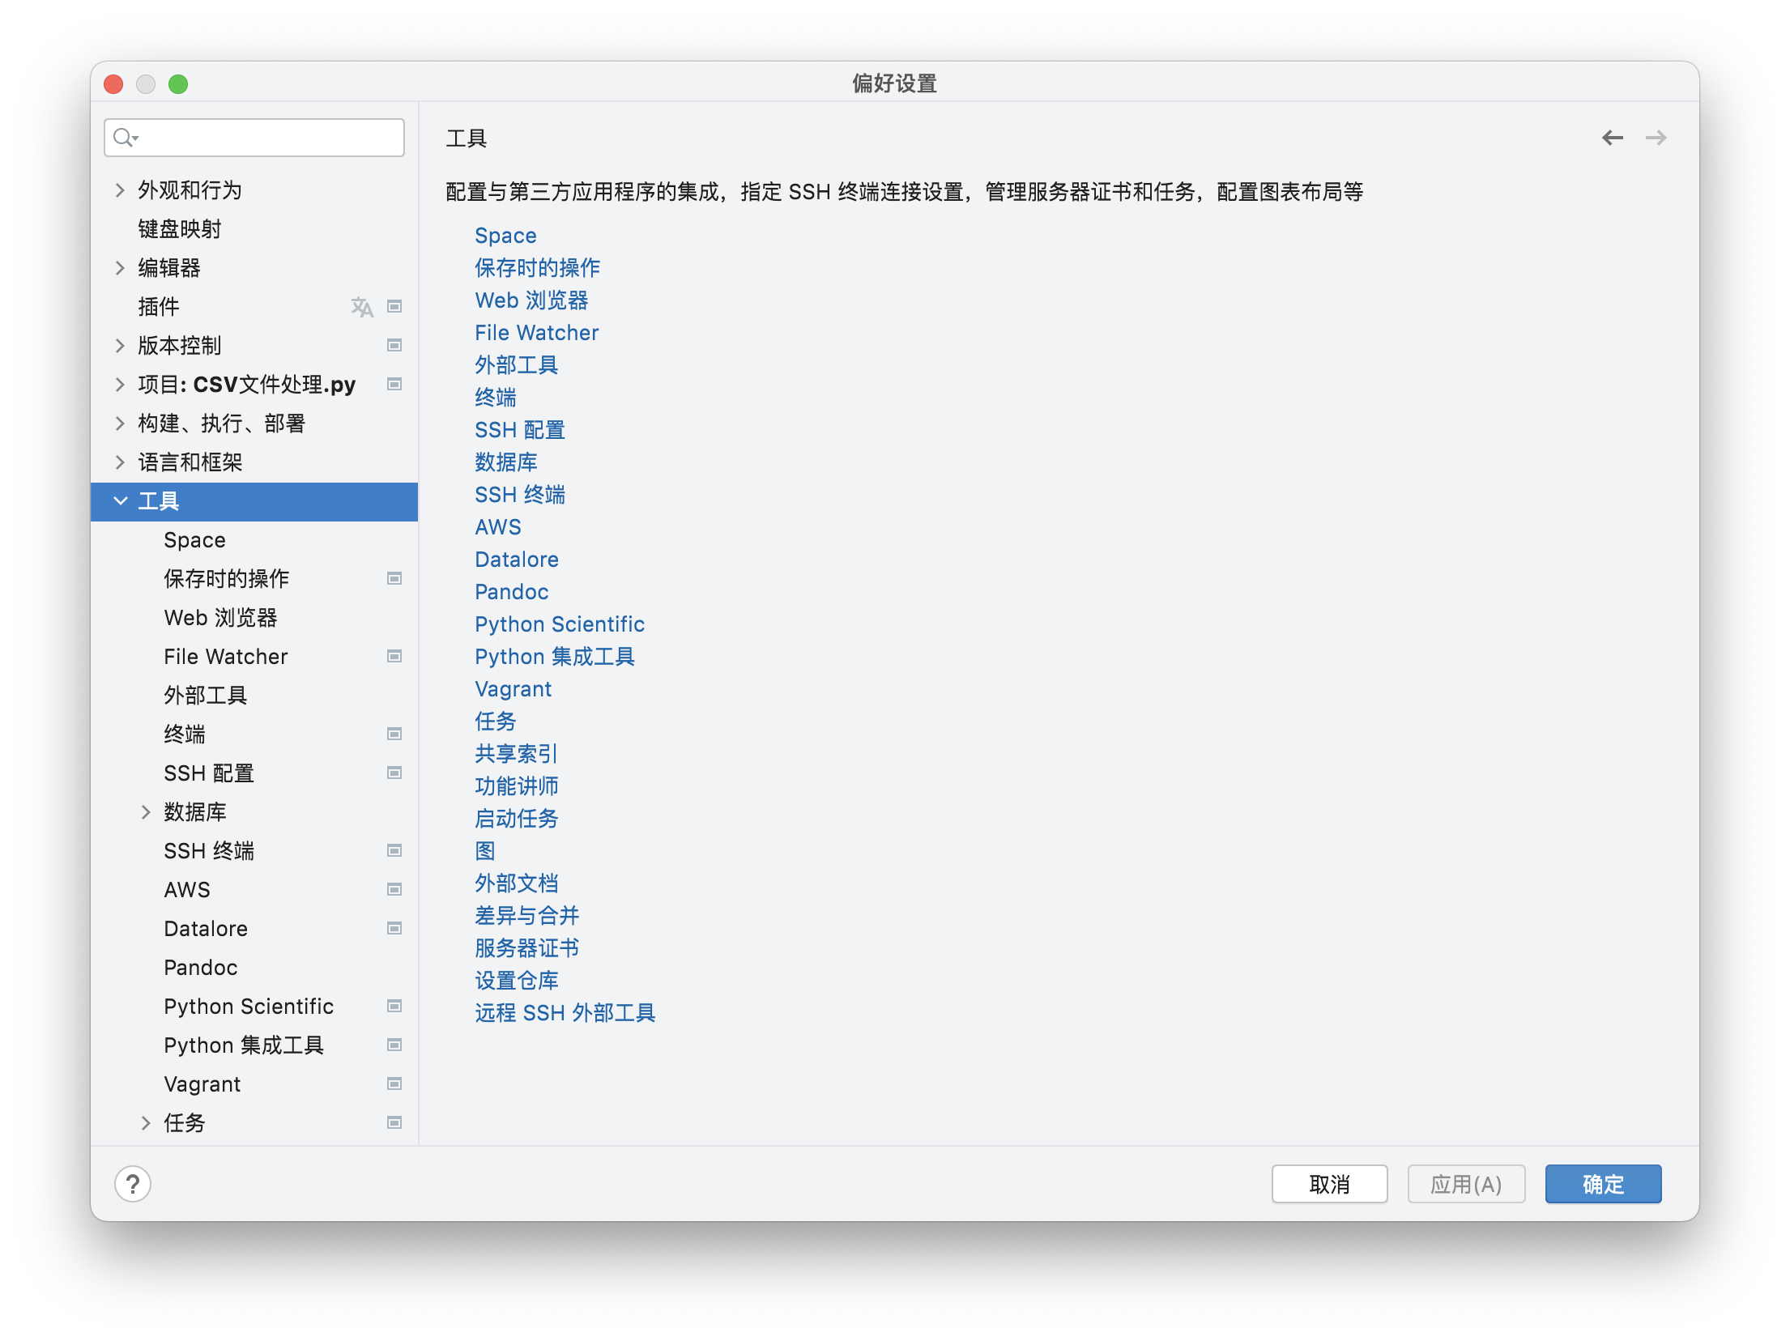Expand the 外观和行为 section
Viewport: 1790px width, 1341px height.
(120, 190)
